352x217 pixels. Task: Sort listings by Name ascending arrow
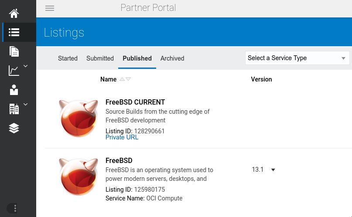(122, 79)
